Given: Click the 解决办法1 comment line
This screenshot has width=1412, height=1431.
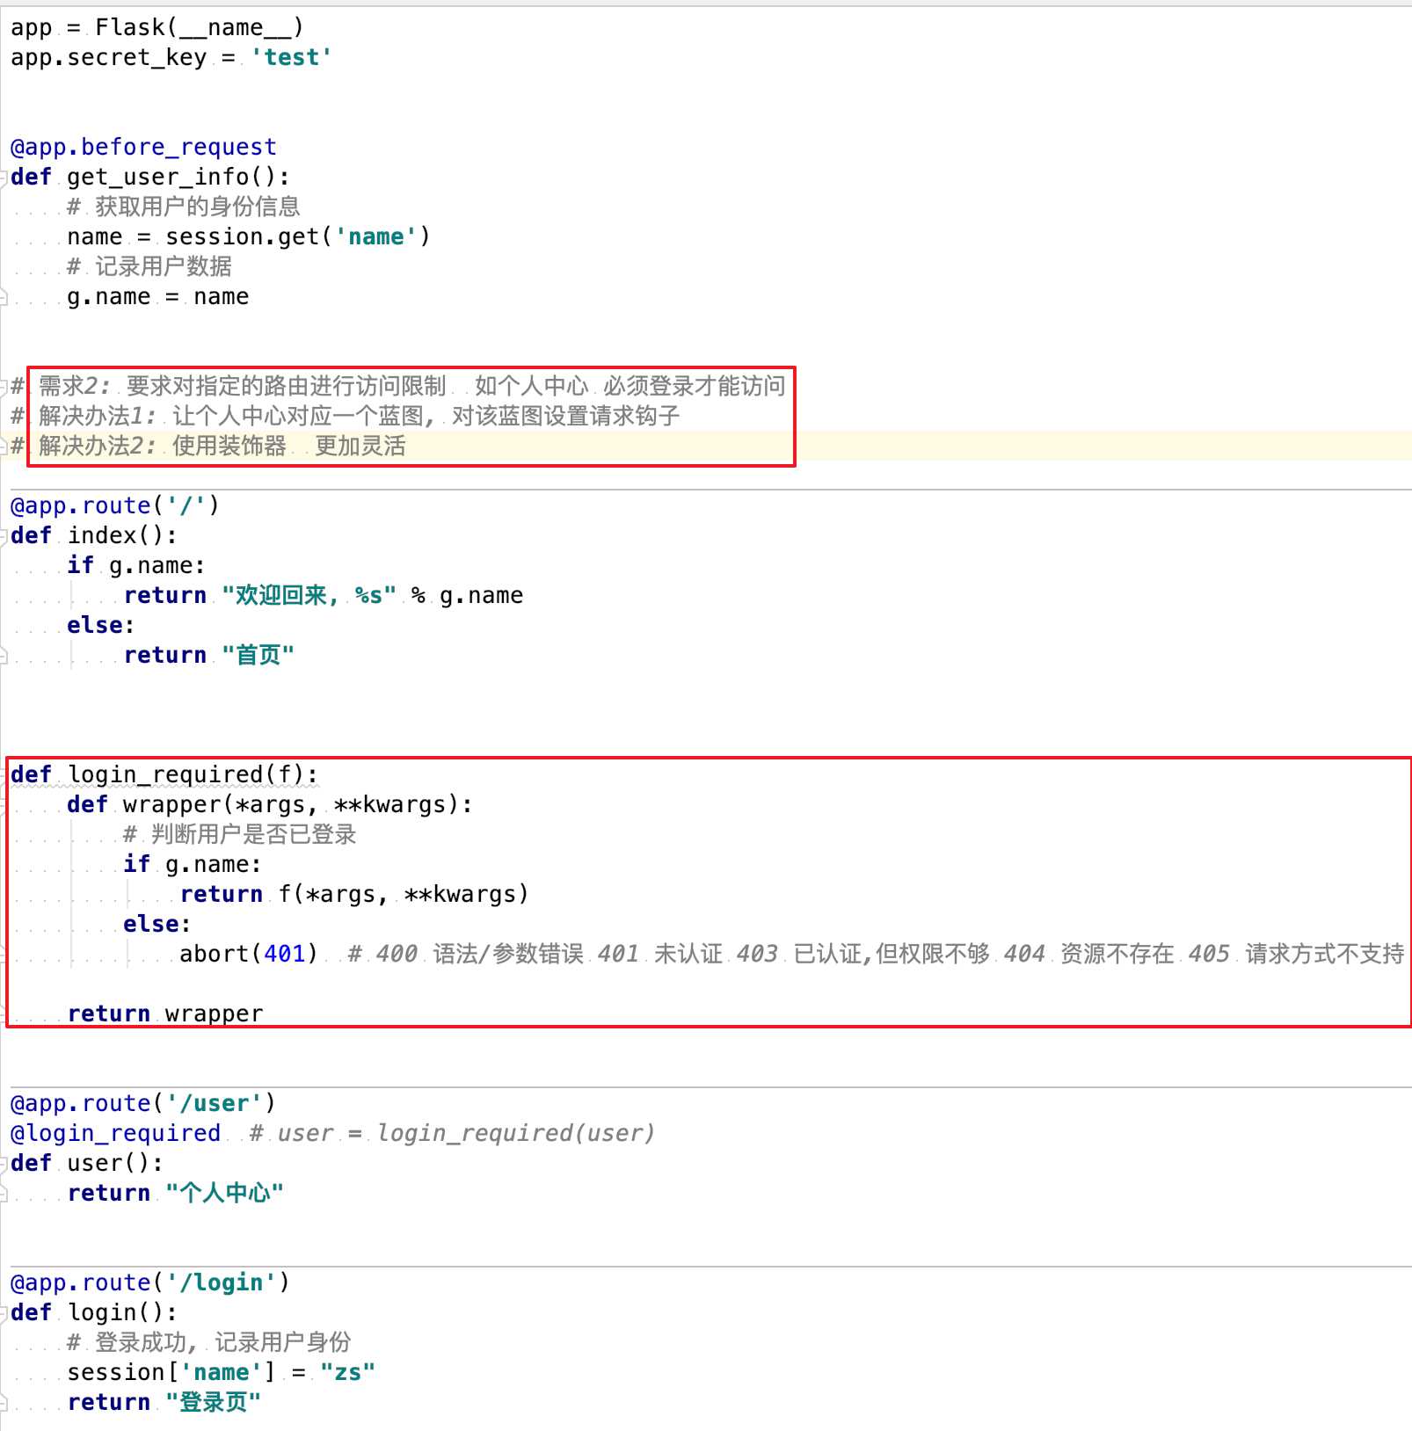Looking at the screenshot, I should (x=346, y=416).
